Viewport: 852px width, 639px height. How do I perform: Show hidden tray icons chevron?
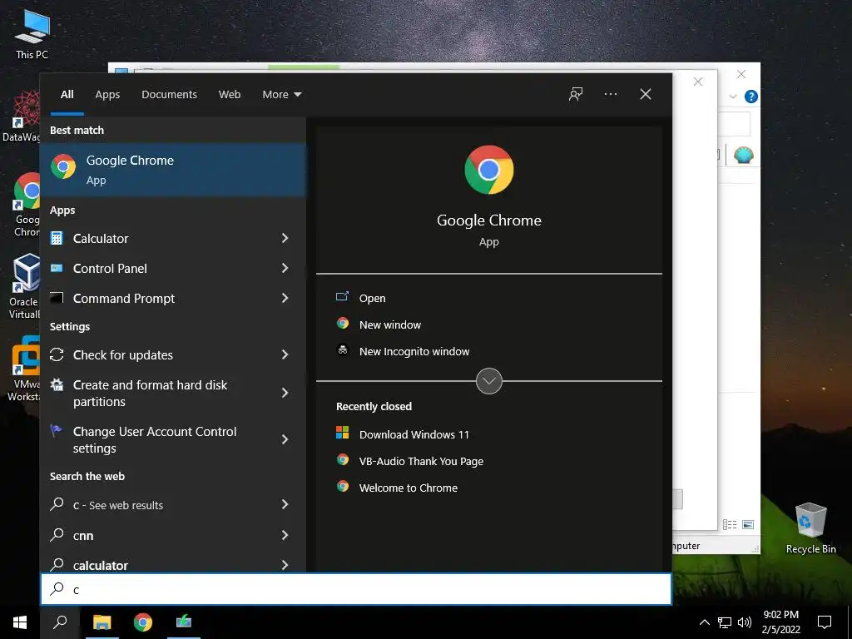pyautogui.click(x=704, y=622)
